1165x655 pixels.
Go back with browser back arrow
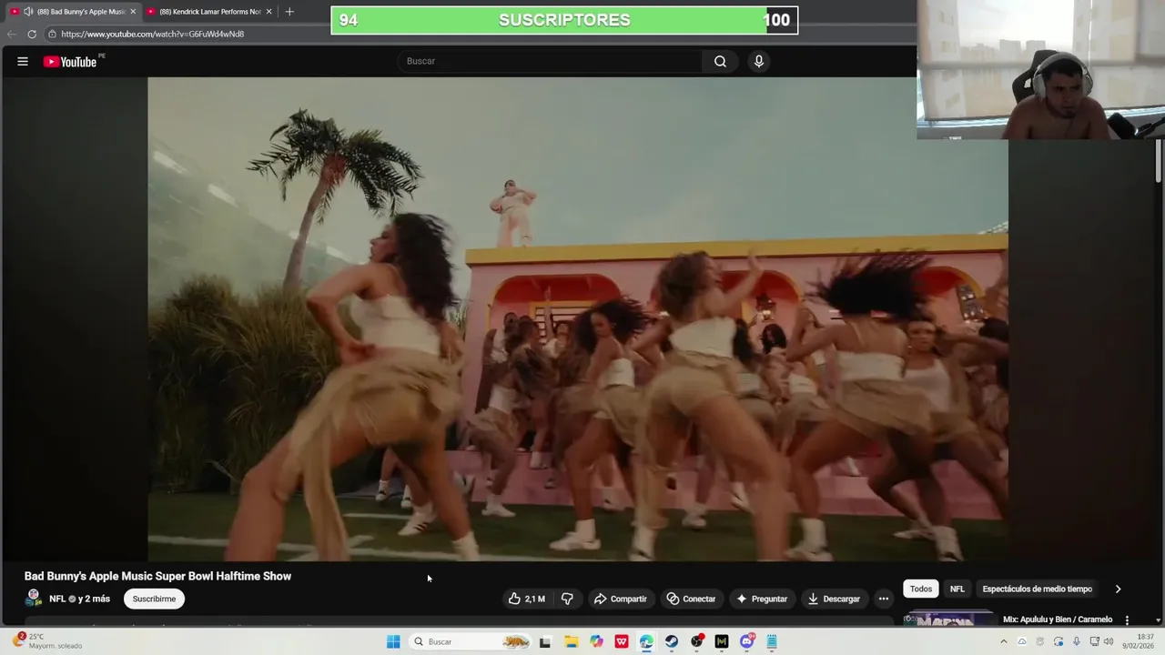point(12,34)
